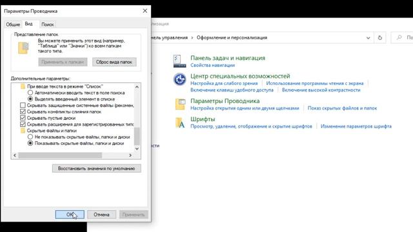Click the Control Panel search field

click(403, 37)
